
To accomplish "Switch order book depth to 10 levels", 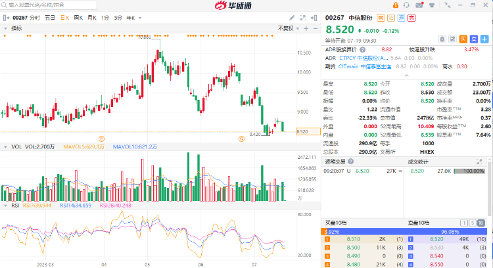I will click(x=481, y=223).
